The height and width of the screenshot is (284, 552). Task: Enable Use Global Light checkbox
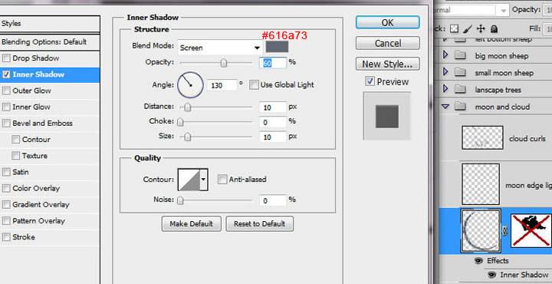click(254, 85)
